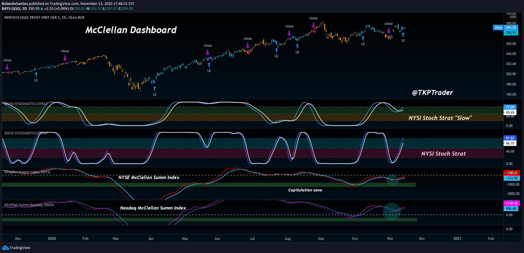Click the Nov label on the time axis
The image size is (524, 253).
(390, 239)
